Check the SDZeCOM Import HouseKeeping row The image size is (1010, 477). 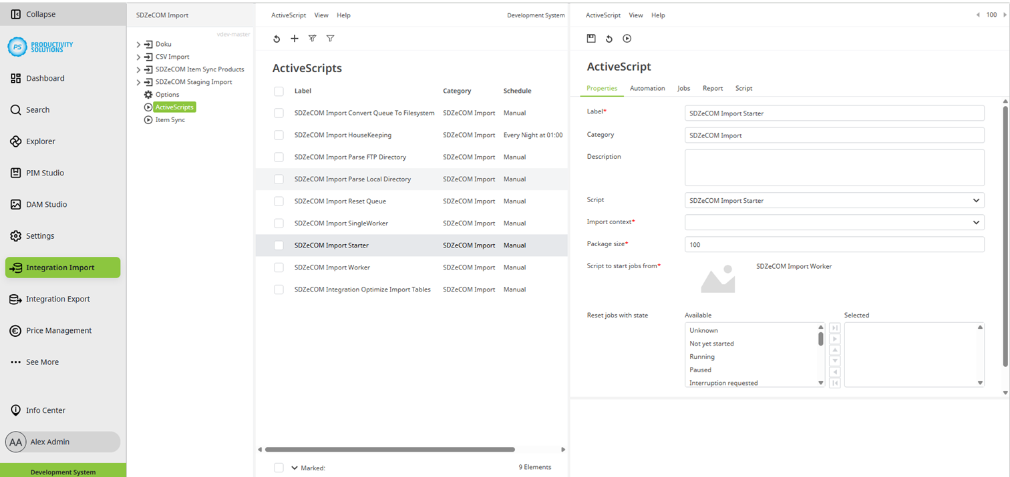tap(279, 135)
